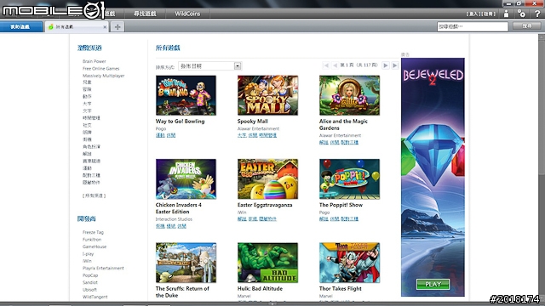Click Alawar Entertainment under Spooky Mall

tap(258, 128)
